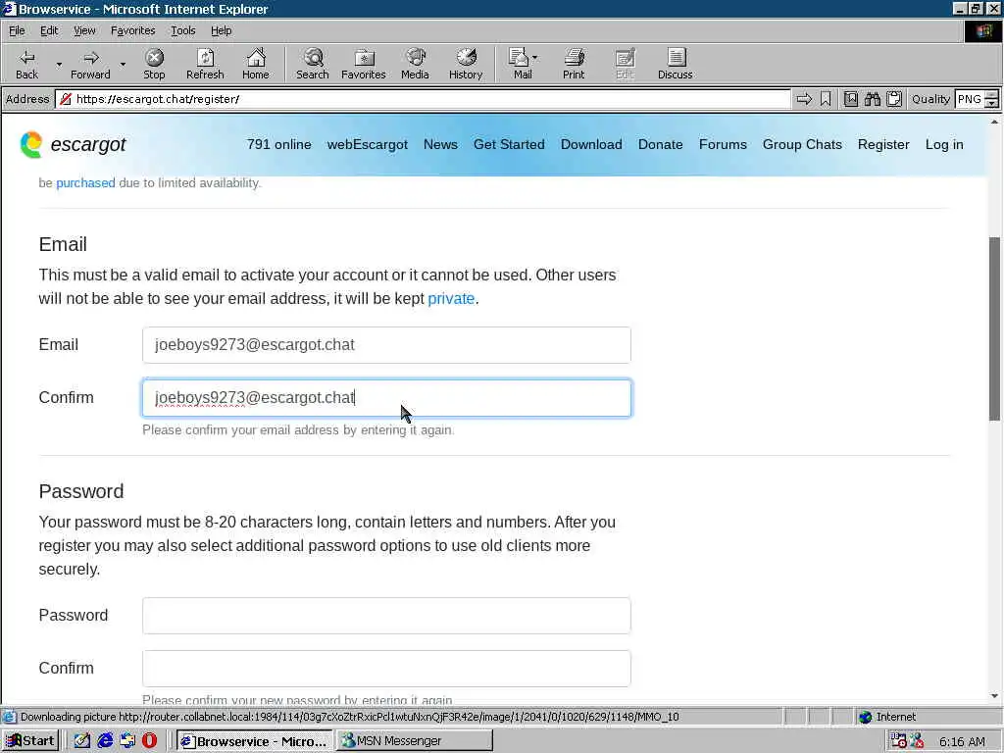Screen dimensions: 1004x753
Task: Click the Windows flag throbber logo
Action: (983, 31)
